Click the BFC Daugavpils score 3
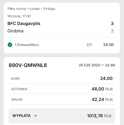 coord(112,23)
